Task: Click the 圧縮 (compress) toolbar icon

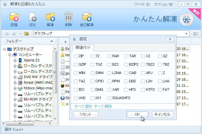Action: [14, 17]
